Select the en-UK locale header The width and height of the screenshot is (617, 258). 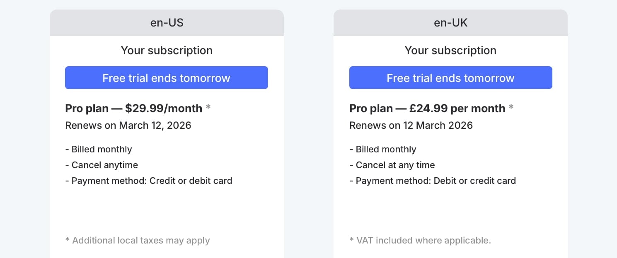(450, 23)
